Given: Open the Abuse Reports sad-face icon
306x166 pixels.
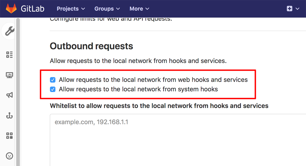Looking at the screenshot, I should 9,156.
